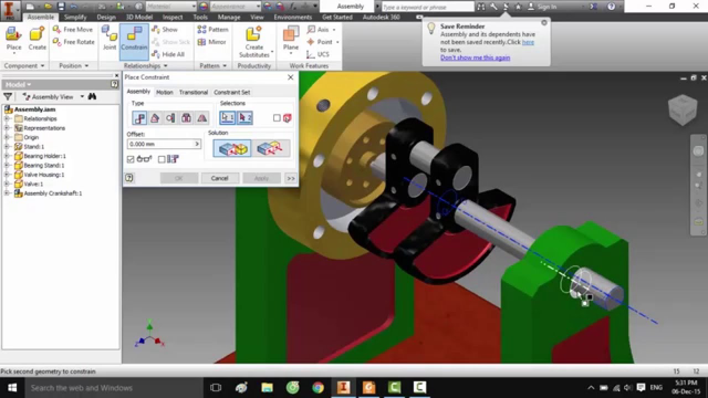Expand the Relationships panel dropdown

click(x=165, y=66)
